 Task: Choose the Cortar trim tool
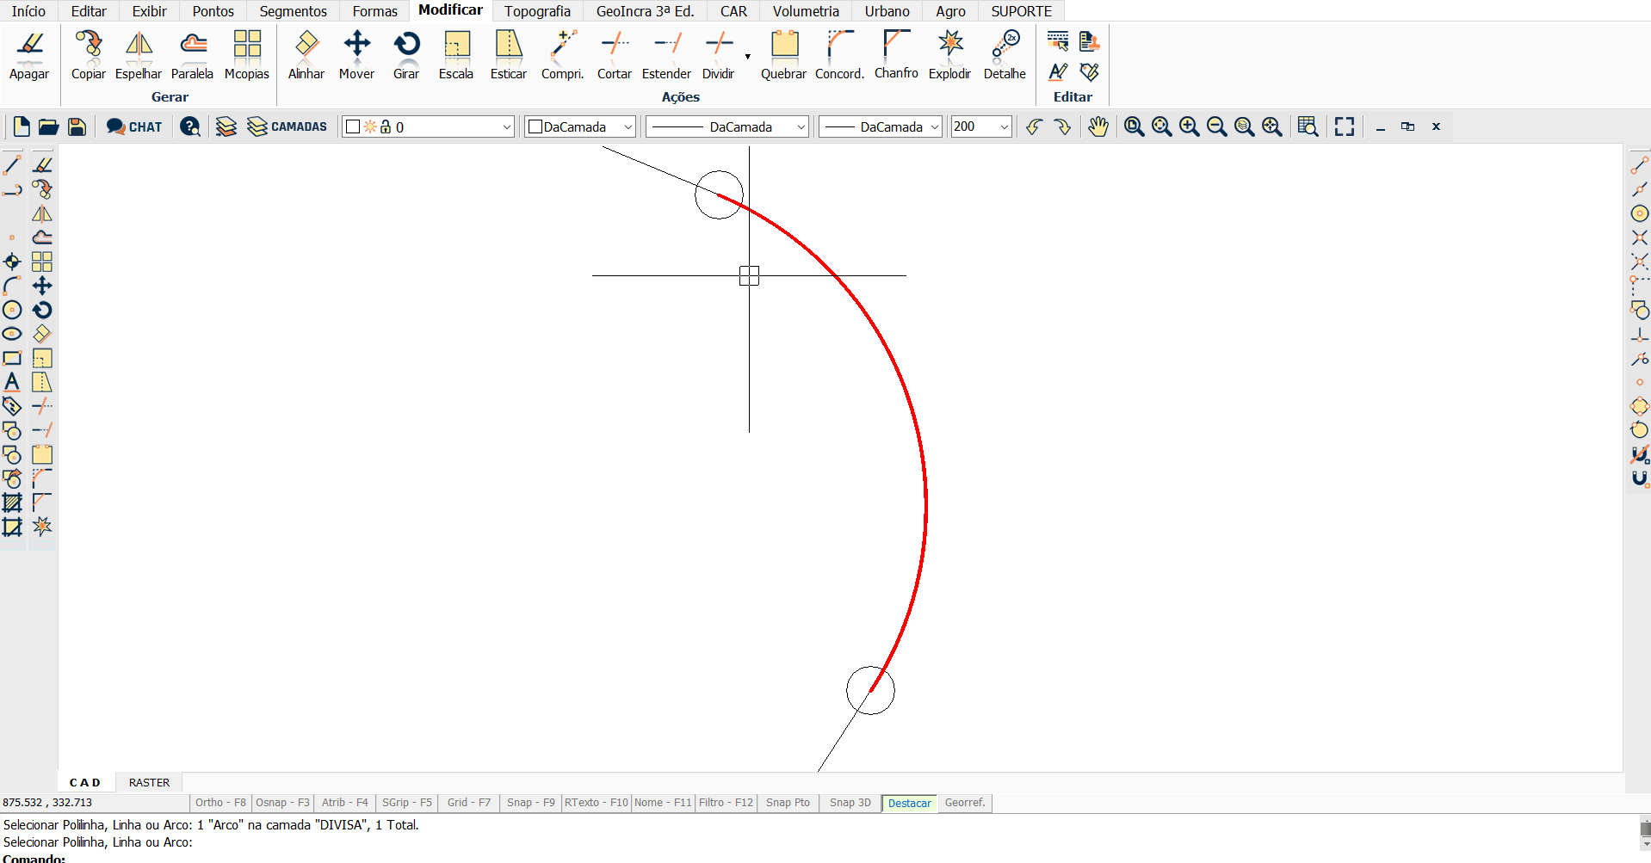[615, 55]
